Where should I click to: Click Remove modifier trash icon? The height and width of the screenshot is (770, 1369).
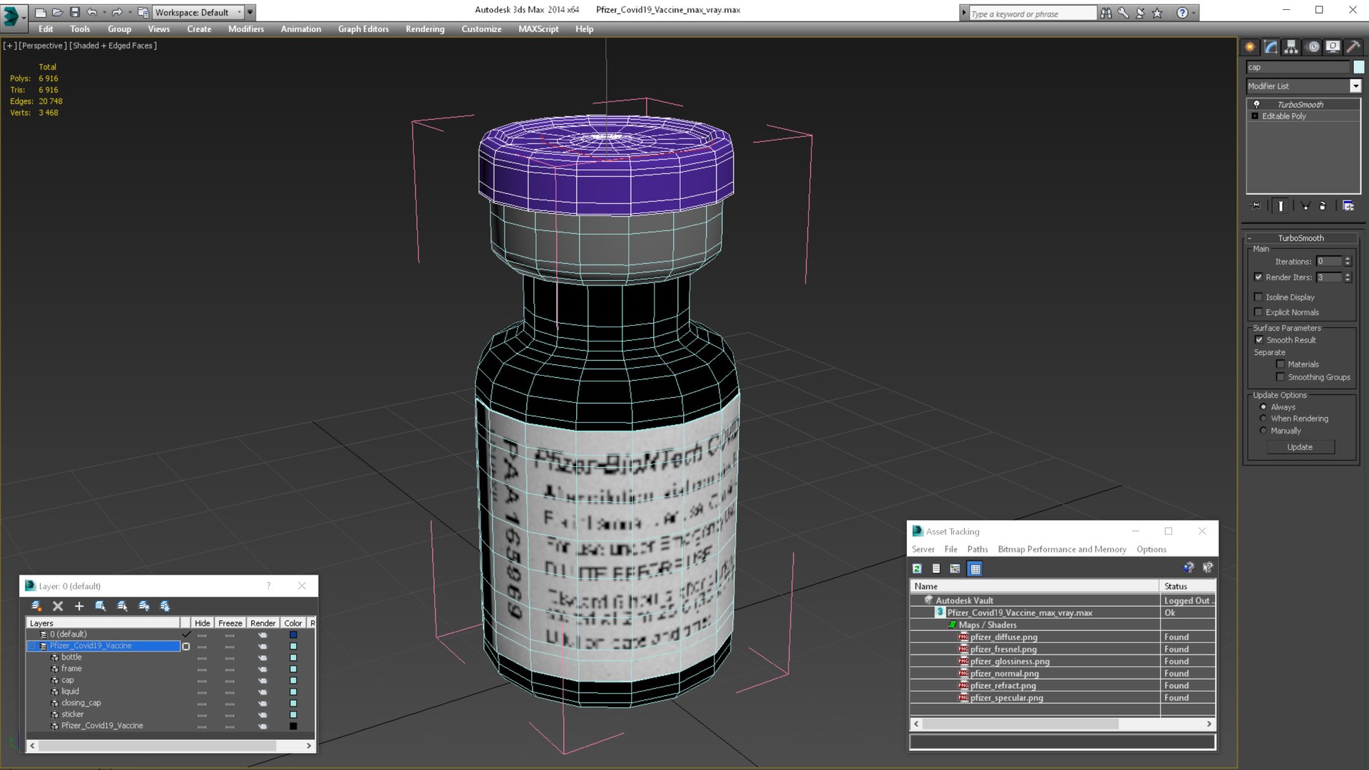point(1323,206)
